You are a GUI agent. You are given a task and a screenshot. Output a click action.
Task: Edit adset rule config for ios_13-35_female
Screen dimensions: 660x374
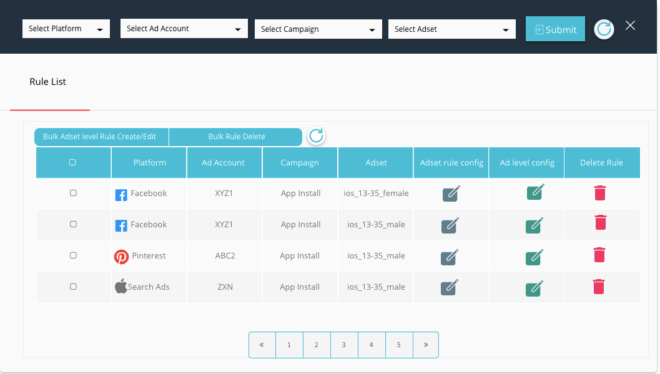(451, 194)
